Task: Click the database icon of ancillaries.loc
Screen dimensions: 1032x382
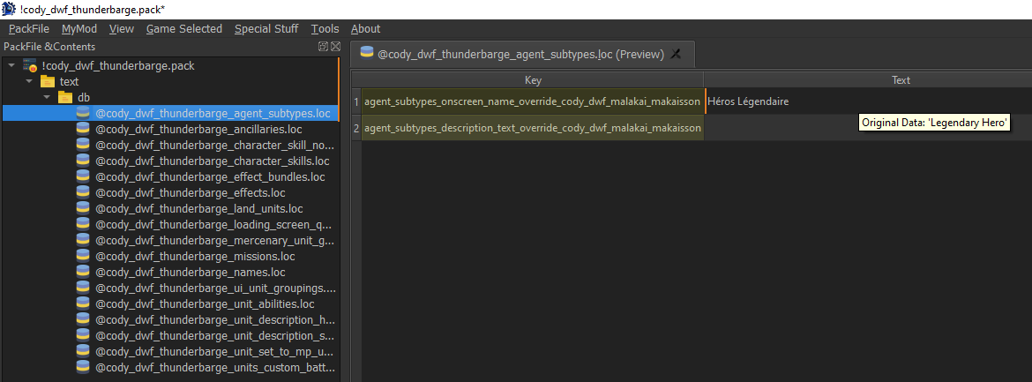Action: (82, 129)
